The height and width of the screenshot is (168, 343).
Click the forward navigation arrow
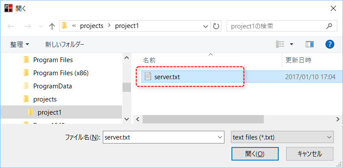point(28,26)
